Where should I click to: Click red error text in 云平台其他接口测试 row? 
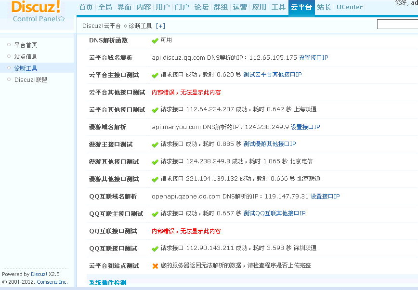tap(186, 92)
